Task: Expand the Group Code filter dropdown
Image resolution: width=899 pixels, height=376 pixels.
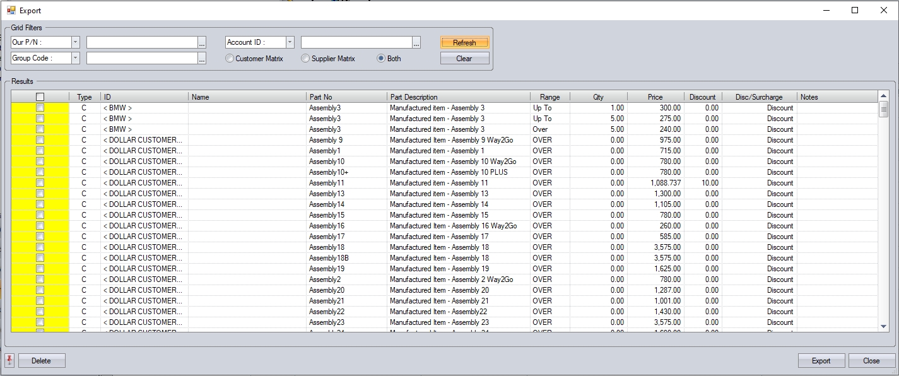Action: click(x=76, y=58)
